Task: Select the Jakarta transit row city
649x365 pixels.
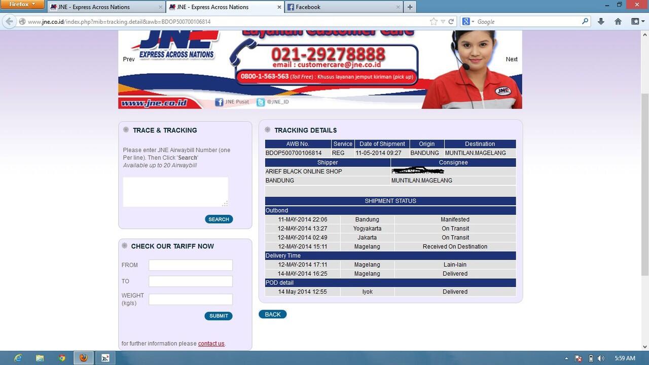Action: (367, 238)
